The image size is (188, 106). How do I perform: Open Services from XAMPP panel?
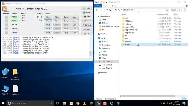point(86,25)
